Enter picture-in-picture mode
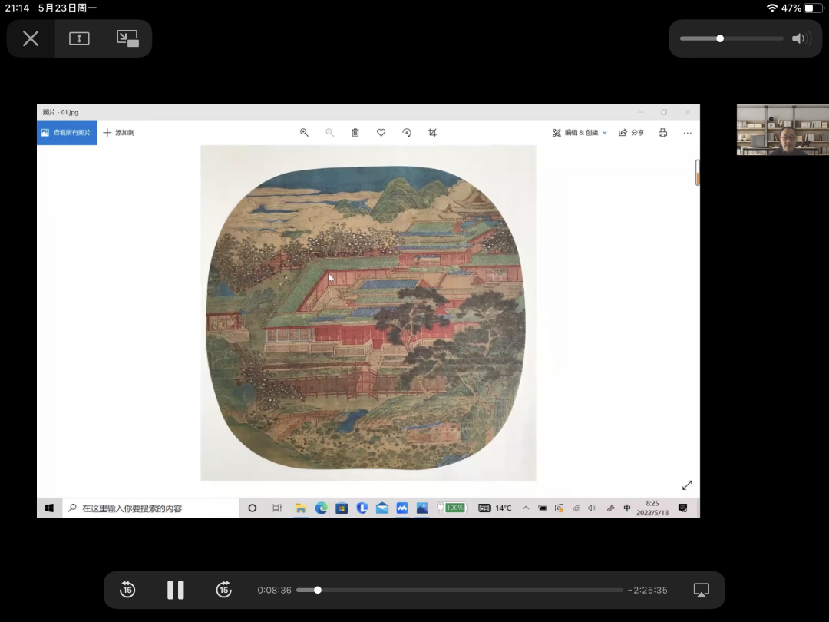 (127, 38)
